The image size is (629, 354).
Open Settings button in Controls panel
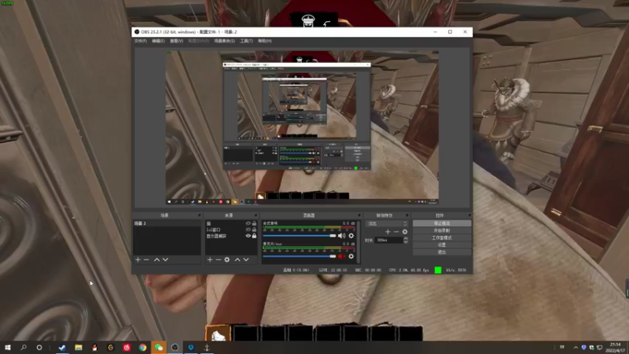(x=442, y=245)
